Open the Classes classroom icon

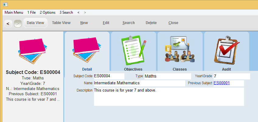pos(180,49)
